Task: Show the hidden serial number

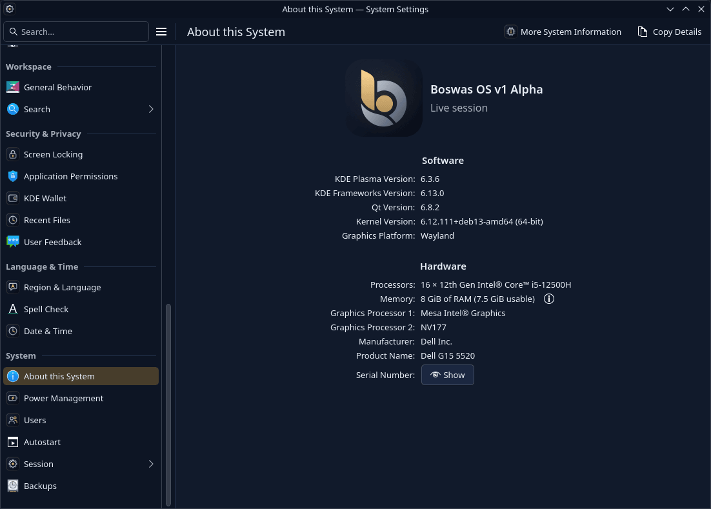Action: pyautogui.click(x=448, y=375)
